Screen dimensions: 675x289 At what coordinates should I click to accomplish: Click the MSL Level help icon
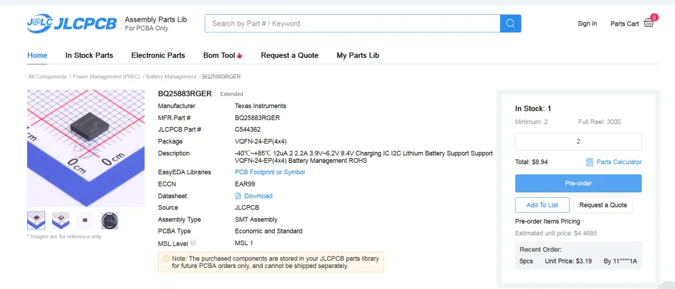coord(193,243)
